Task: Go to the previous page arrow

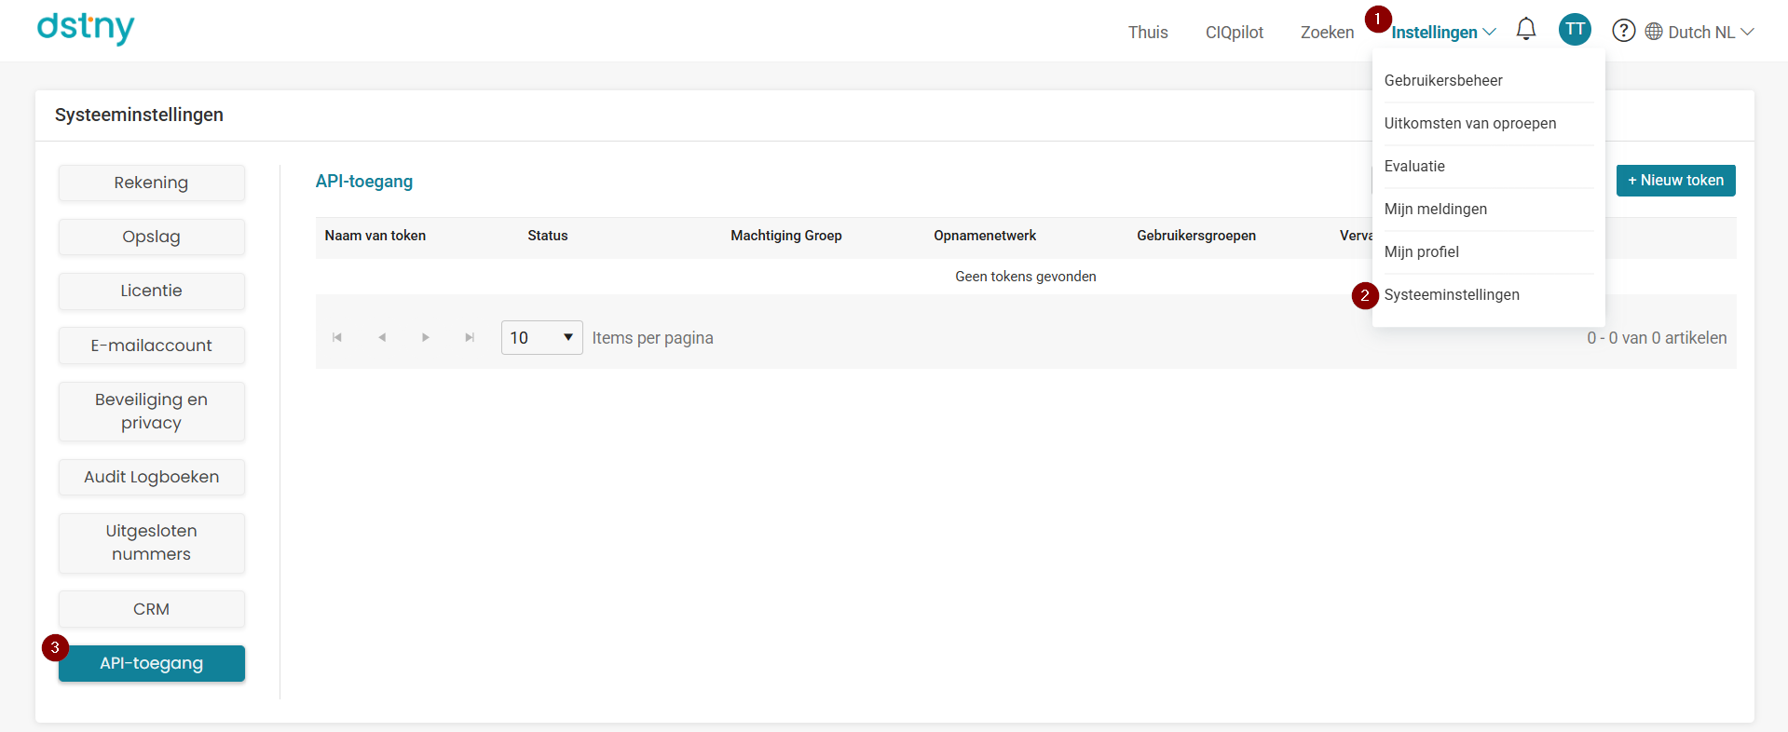Action: [382, 337]
